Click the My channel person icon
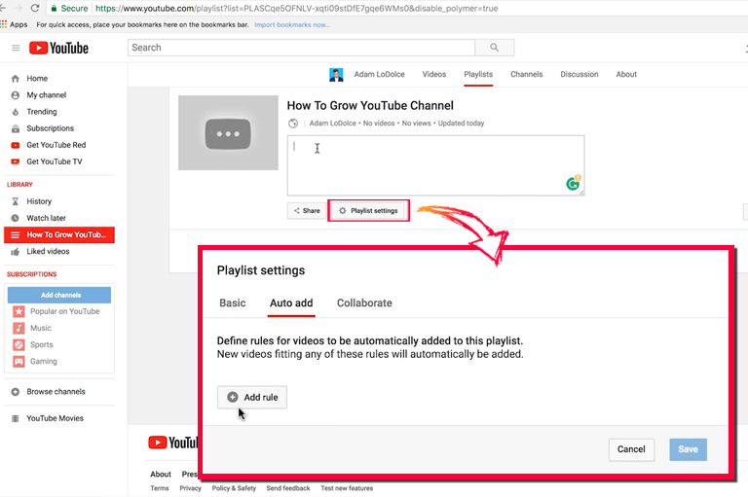Viewport: 748px width, 497px height. 16,95
